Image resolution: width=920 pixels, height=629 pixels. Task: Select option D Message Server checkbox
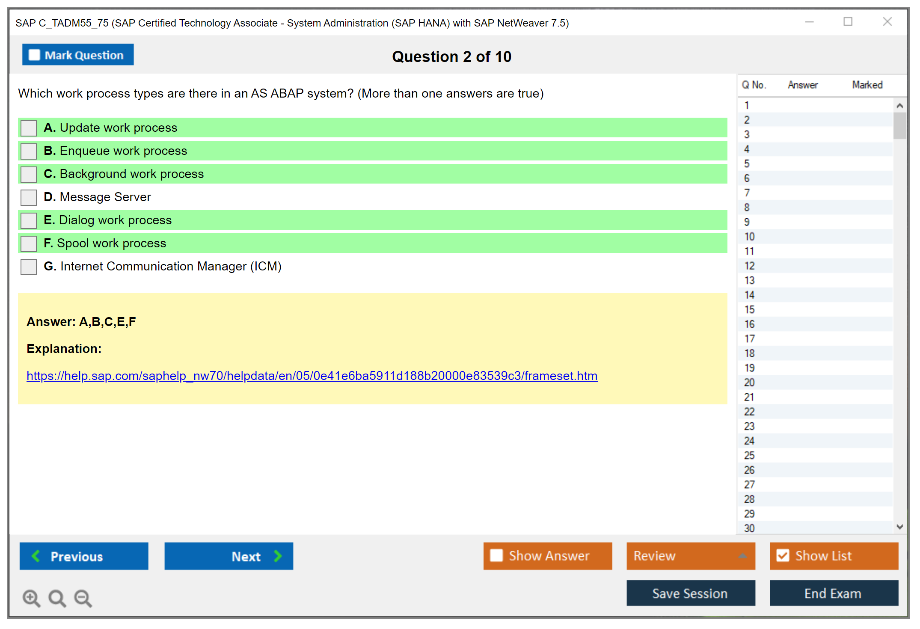pyautogui.click(x=29, y=197)
